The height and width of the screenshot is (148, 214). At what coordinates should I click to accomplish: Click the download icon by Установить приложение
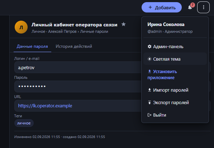point(149,71)
